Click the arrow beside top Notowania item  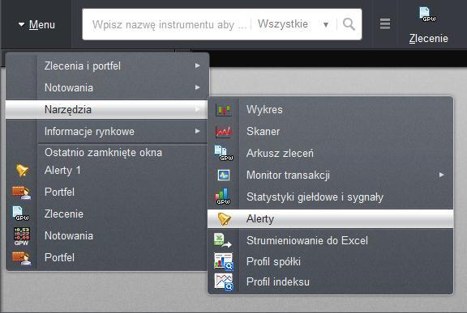(198, 87)
